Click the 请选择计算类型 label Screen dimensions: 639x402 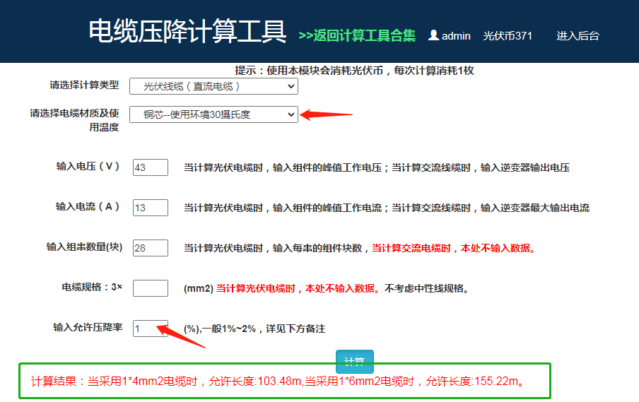[x=84, y=85]
